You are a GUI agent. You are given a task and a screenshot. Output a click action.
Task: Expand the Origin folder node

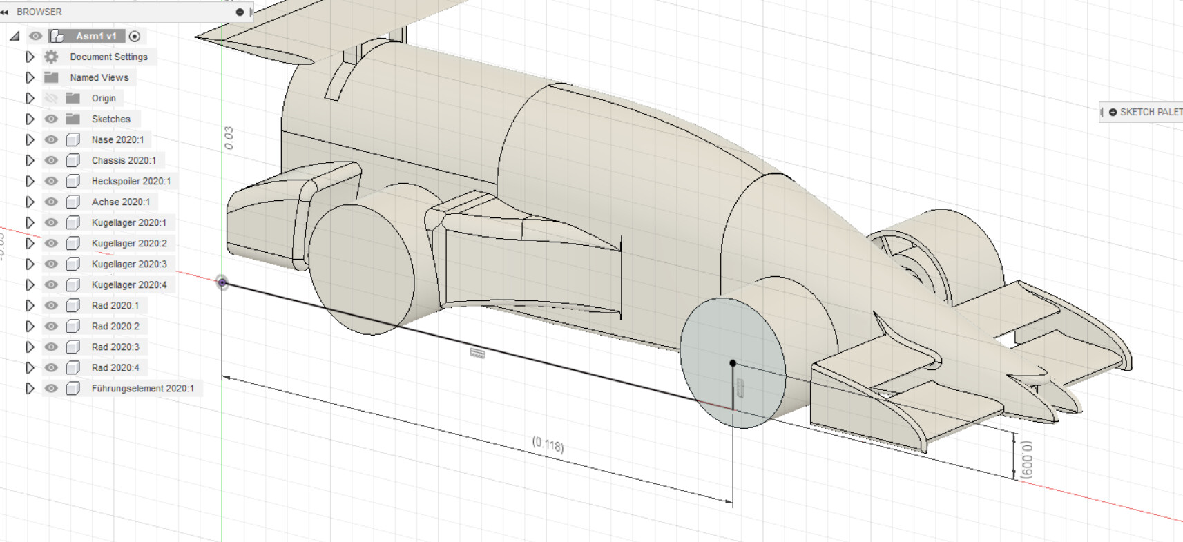(x=30, y=98)
